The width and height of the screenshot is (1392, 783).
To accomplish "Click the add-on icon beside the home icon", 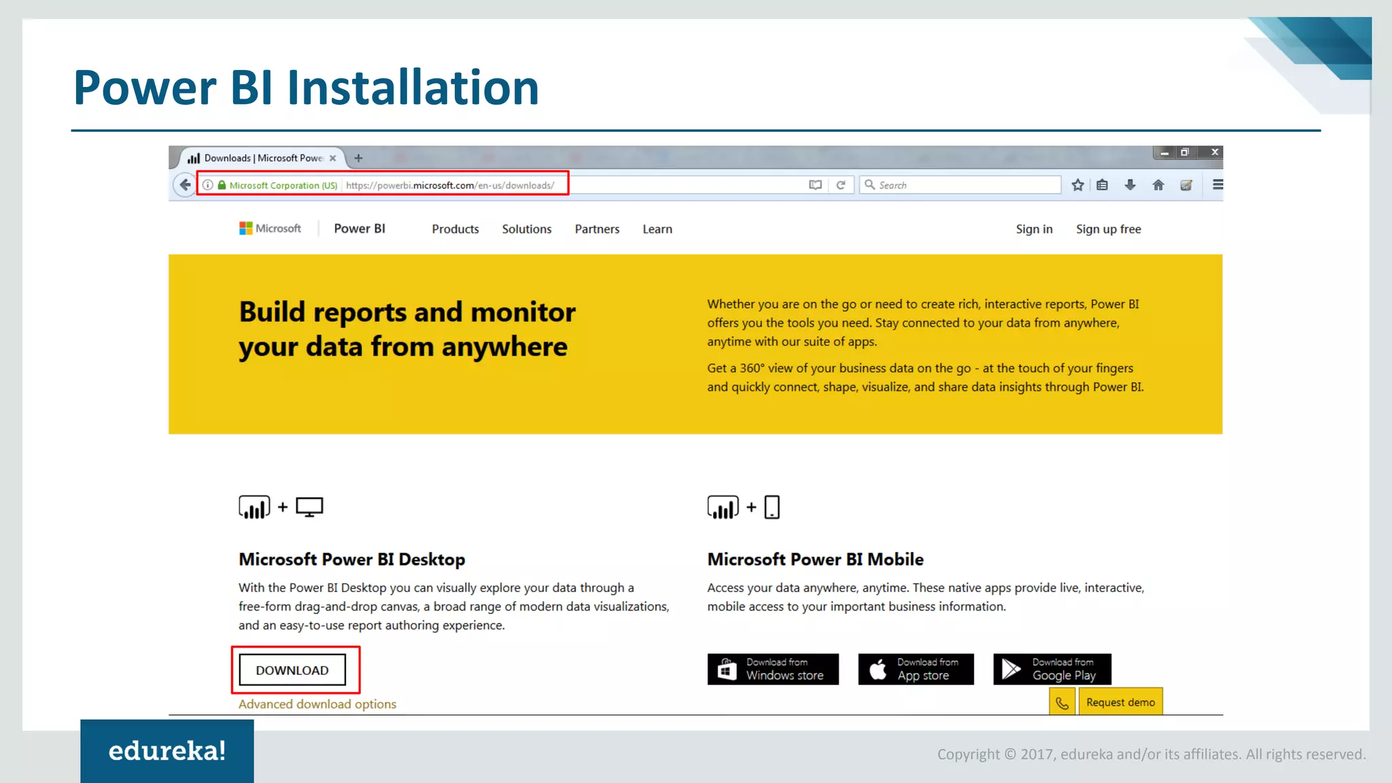I will tap(1186, 185).
